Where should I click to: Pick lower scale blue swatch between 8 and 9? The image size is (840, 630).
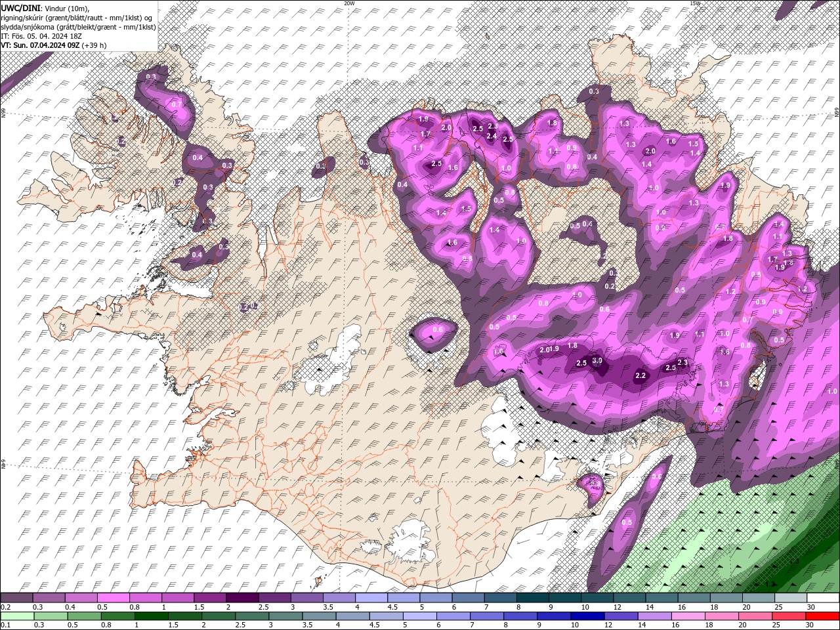point(520,616)
